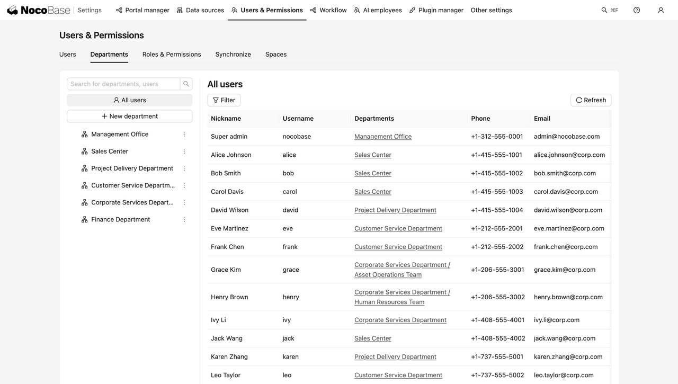Open Customer Service Department link for Eve Martinez
The height and width of the screenshot is (384, 678).
pyautogui.click(x=398, y=228)
